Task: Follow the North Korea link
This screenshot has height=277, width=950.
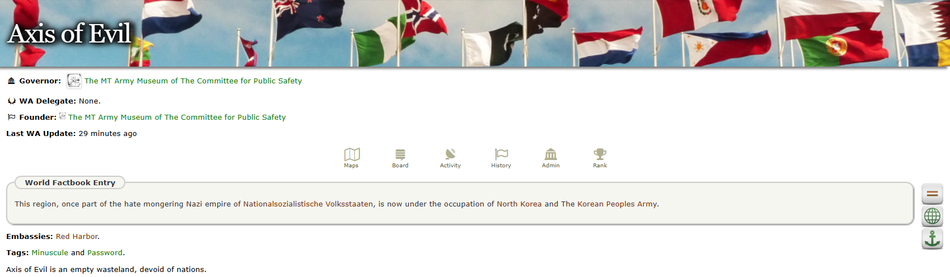Action: (519, 204)
